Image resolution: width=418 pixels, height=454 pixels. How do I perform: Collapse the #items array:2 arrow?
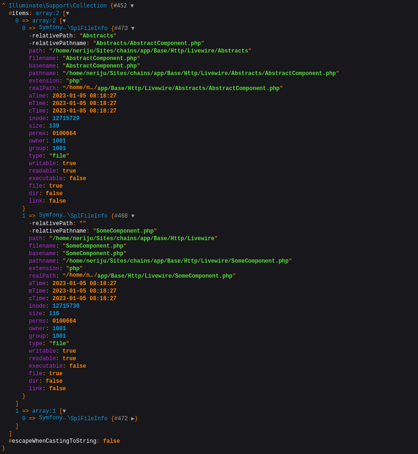(x=67, y=14)
